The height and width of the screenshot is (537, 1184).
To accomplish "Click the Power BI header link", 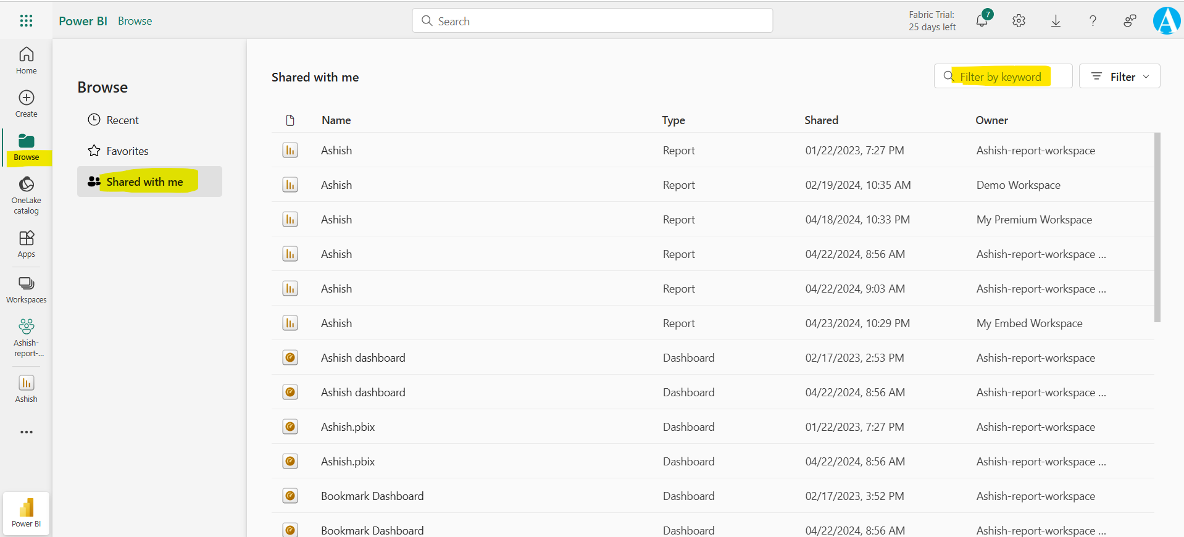I will click(x=83, y=21).
